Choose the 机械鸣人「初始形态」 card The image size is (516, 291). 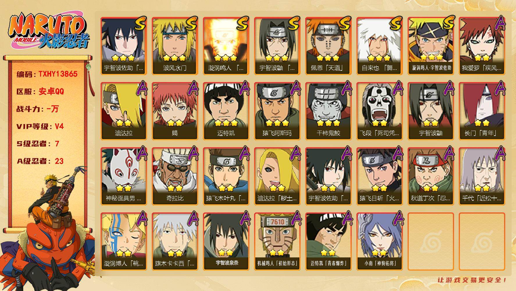click(277, 242)
